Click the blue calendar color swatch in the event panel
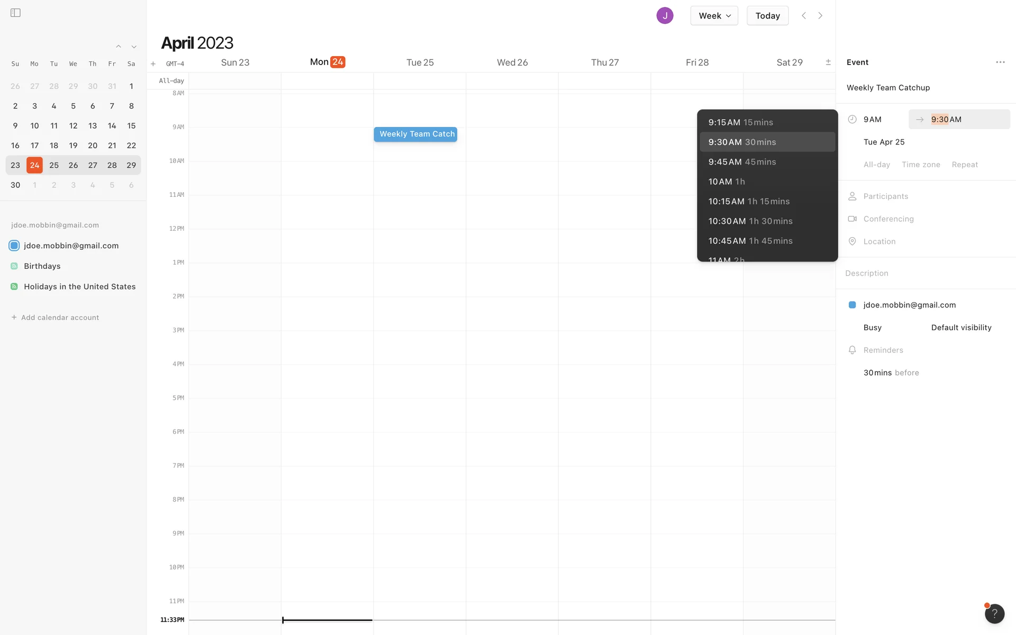The height and width of the screenshot is (635, 1016). 852,305
